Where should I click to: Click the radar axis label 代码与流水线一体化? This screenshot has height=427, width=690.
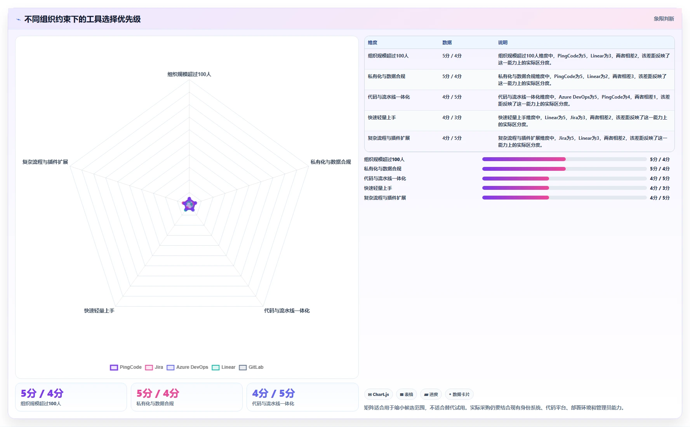[x=287, y=311]
